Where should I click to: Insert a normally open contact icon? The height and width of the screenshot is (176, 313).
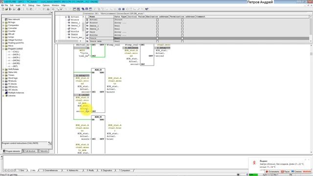[x=119, y=9]
